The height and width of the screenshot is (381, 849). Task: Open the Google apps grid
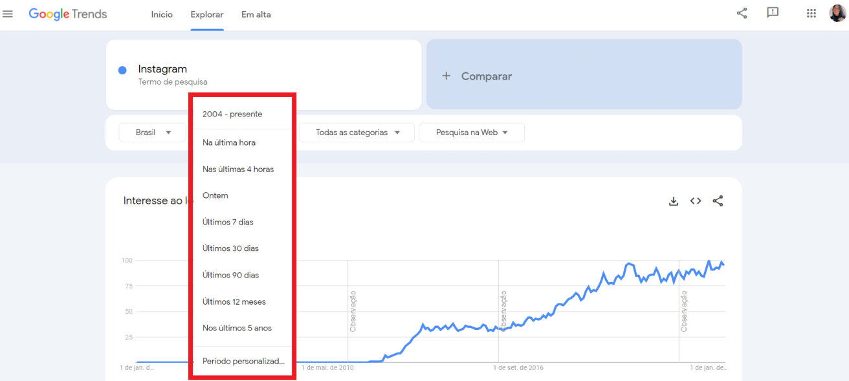coord(811,14)
